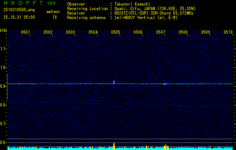Click the 0.9 kHz frequency label
This screenshot has height=150, width=236.
pos(3,86)
